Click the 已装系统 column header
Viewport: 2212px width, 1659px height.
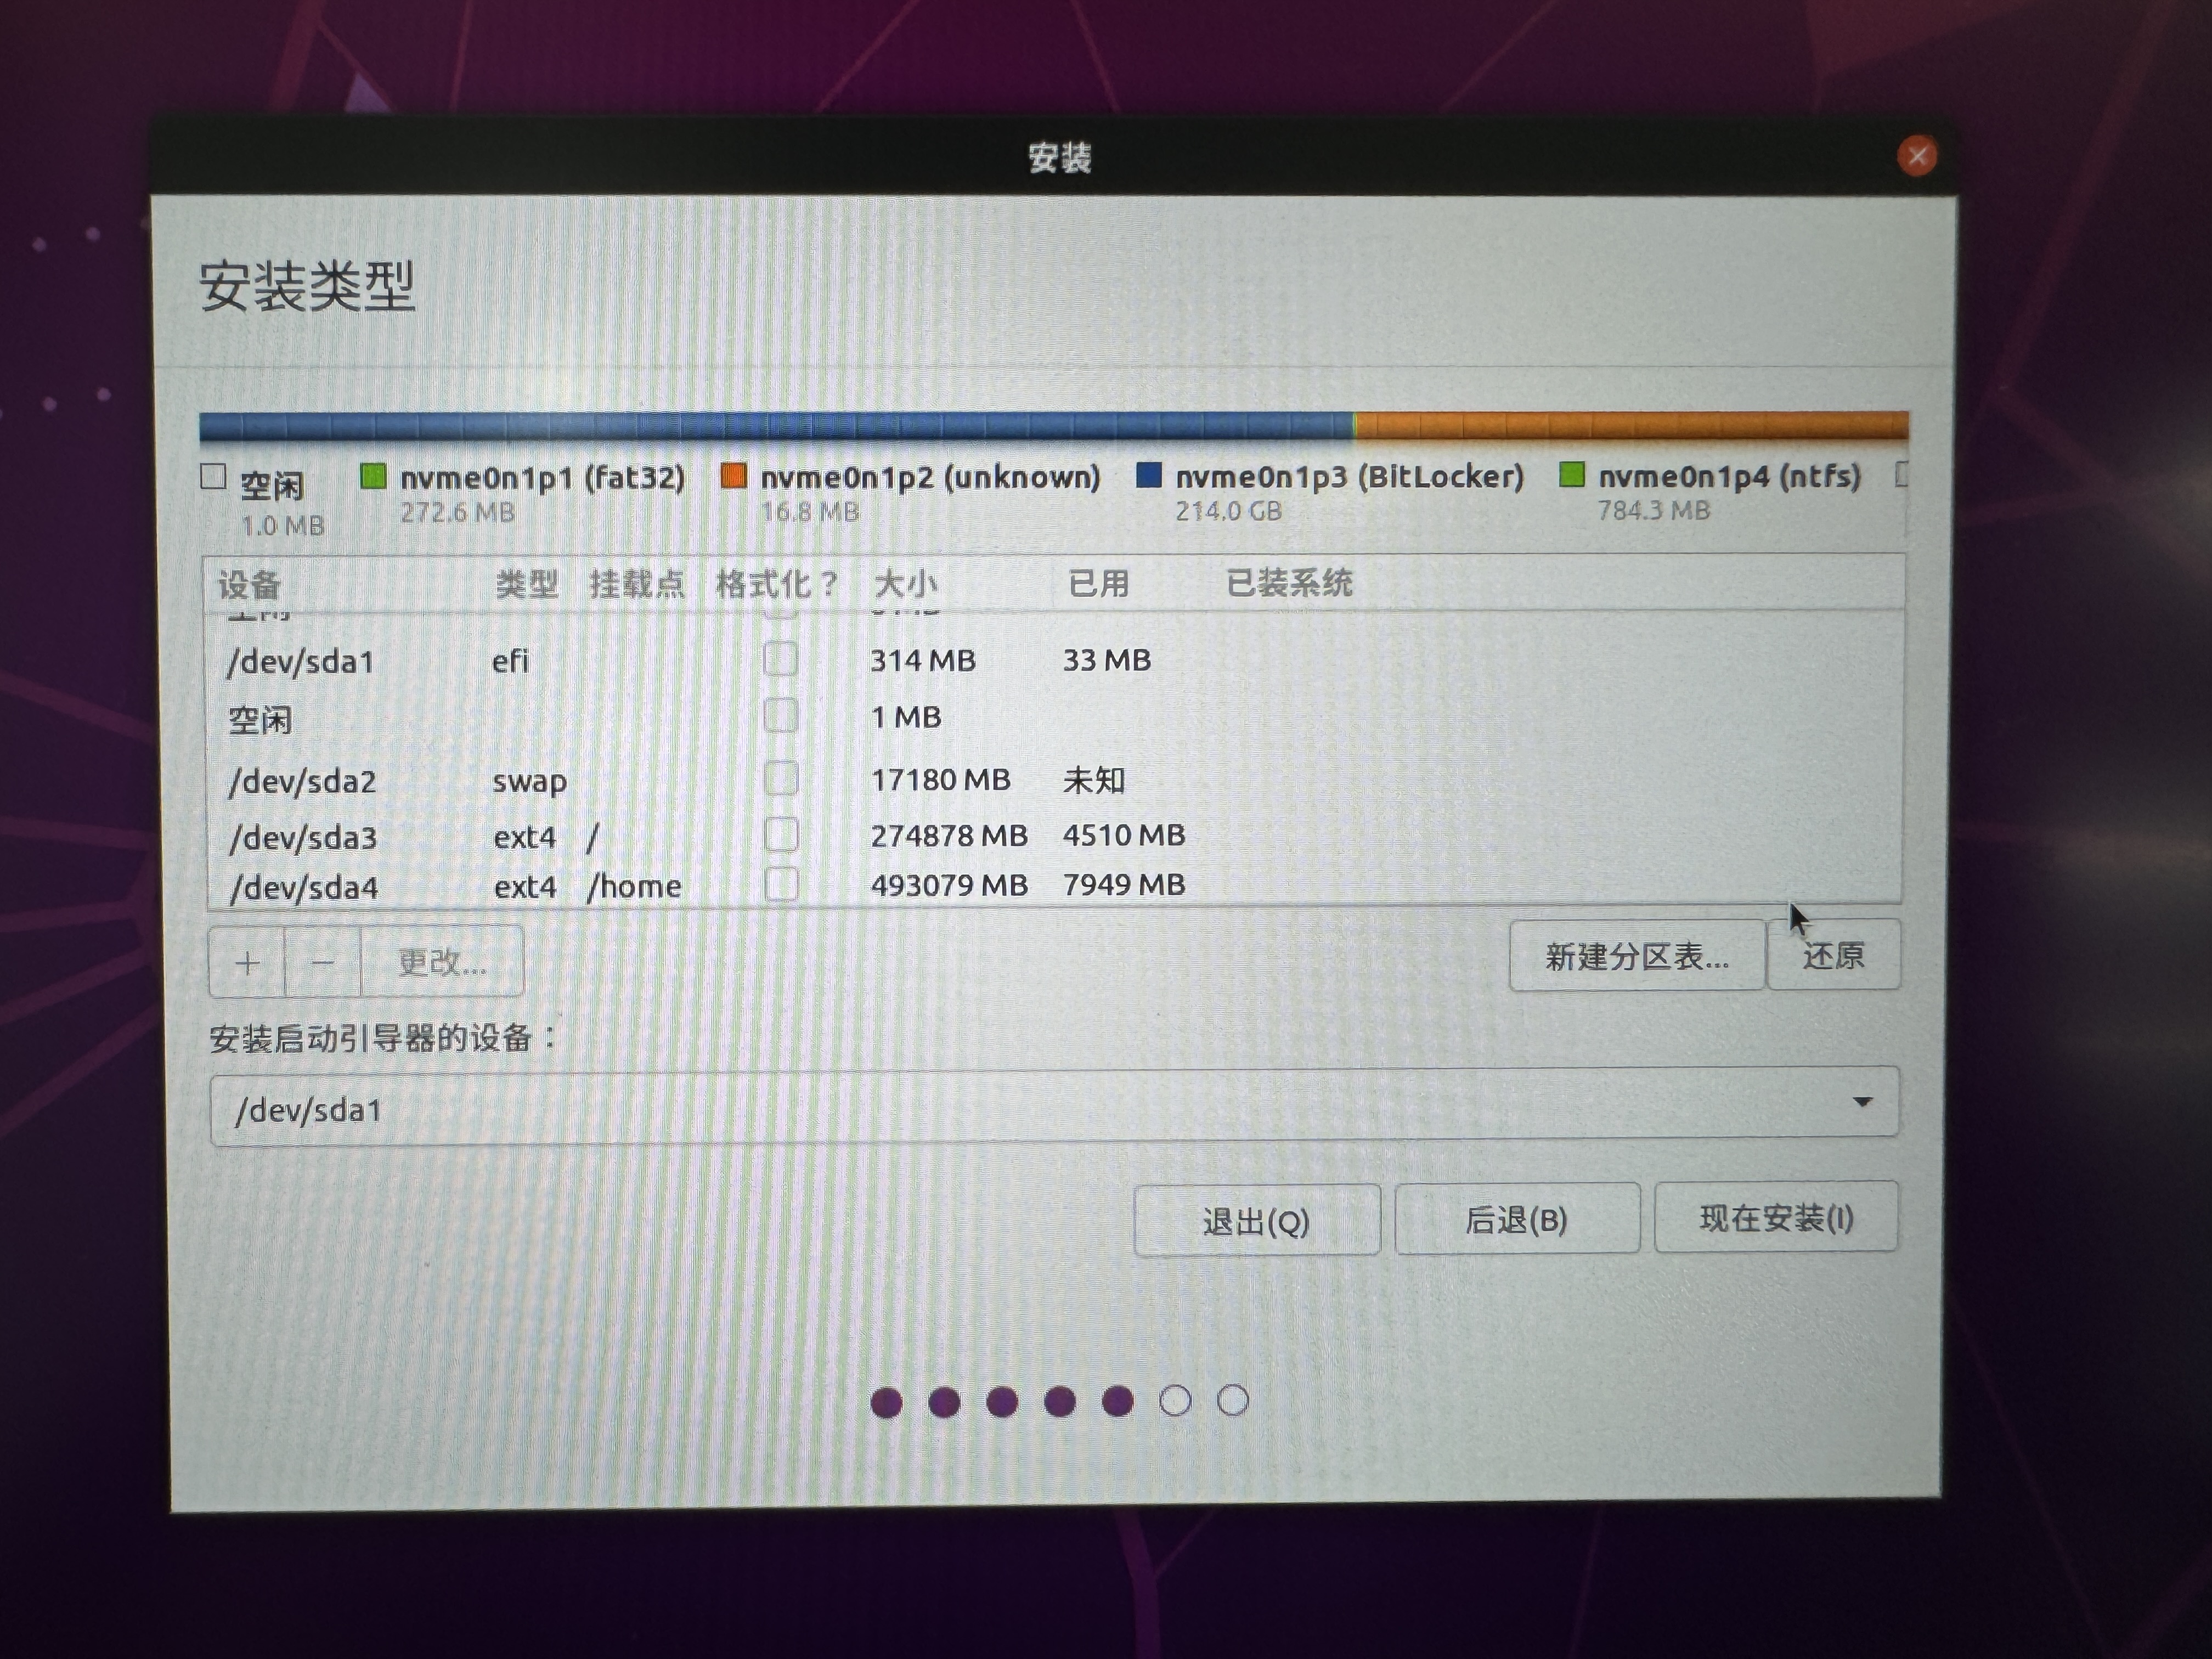(1290, 582)
